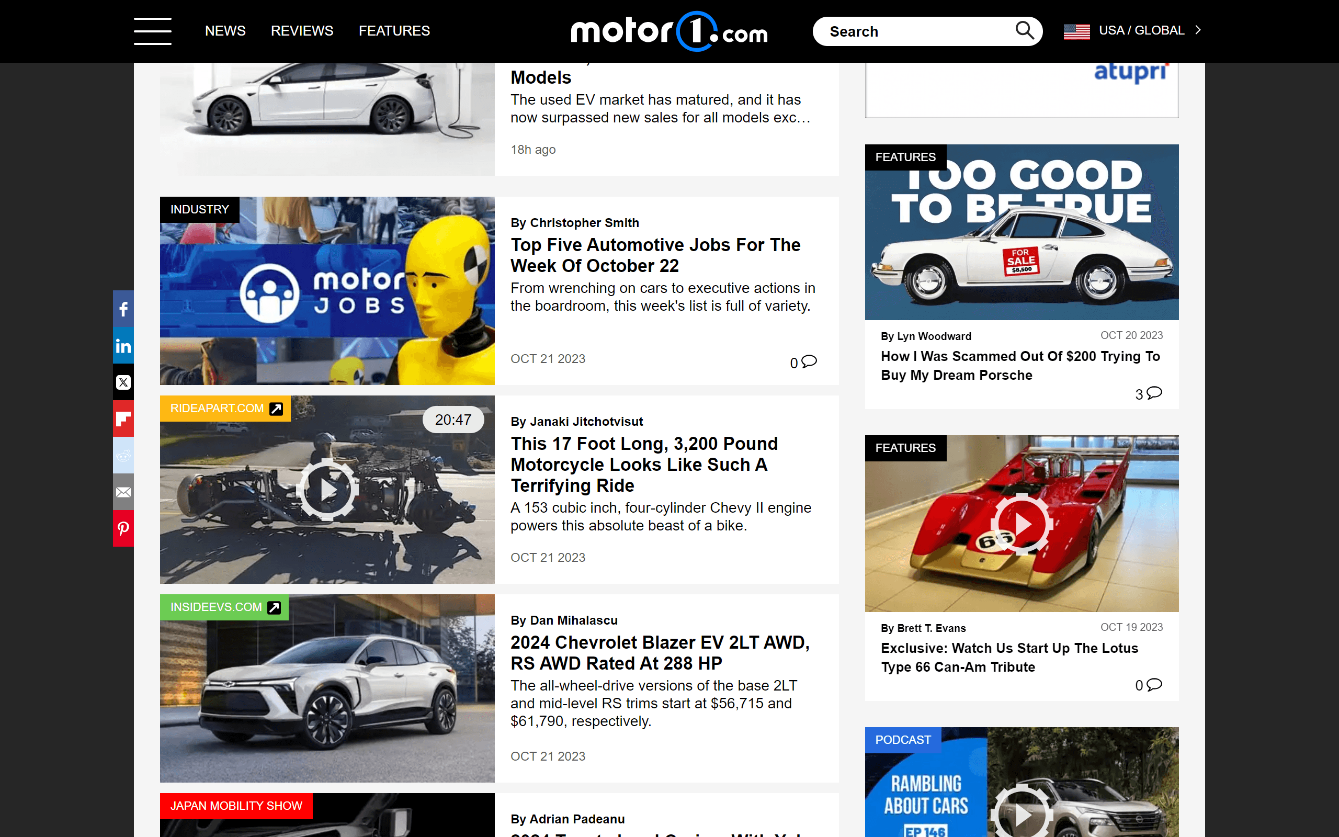Play the Lotus Type 66 video
The width and height of the screenshot is (1339, 837).
[1022, 525]
